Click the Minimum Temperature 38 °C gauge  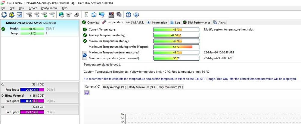[176, 58]
